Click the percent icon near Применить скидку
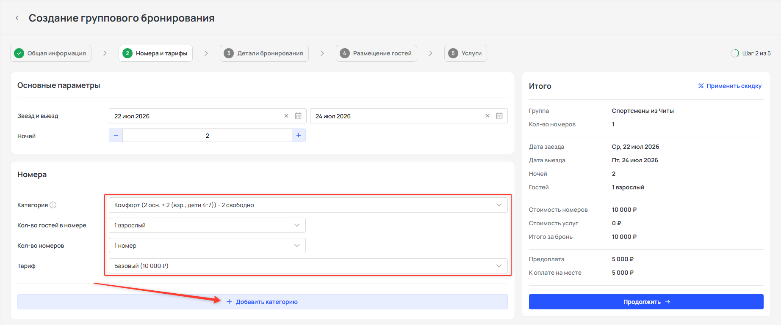781x325 pixels. pyautogui.click(x=701, y=86)
